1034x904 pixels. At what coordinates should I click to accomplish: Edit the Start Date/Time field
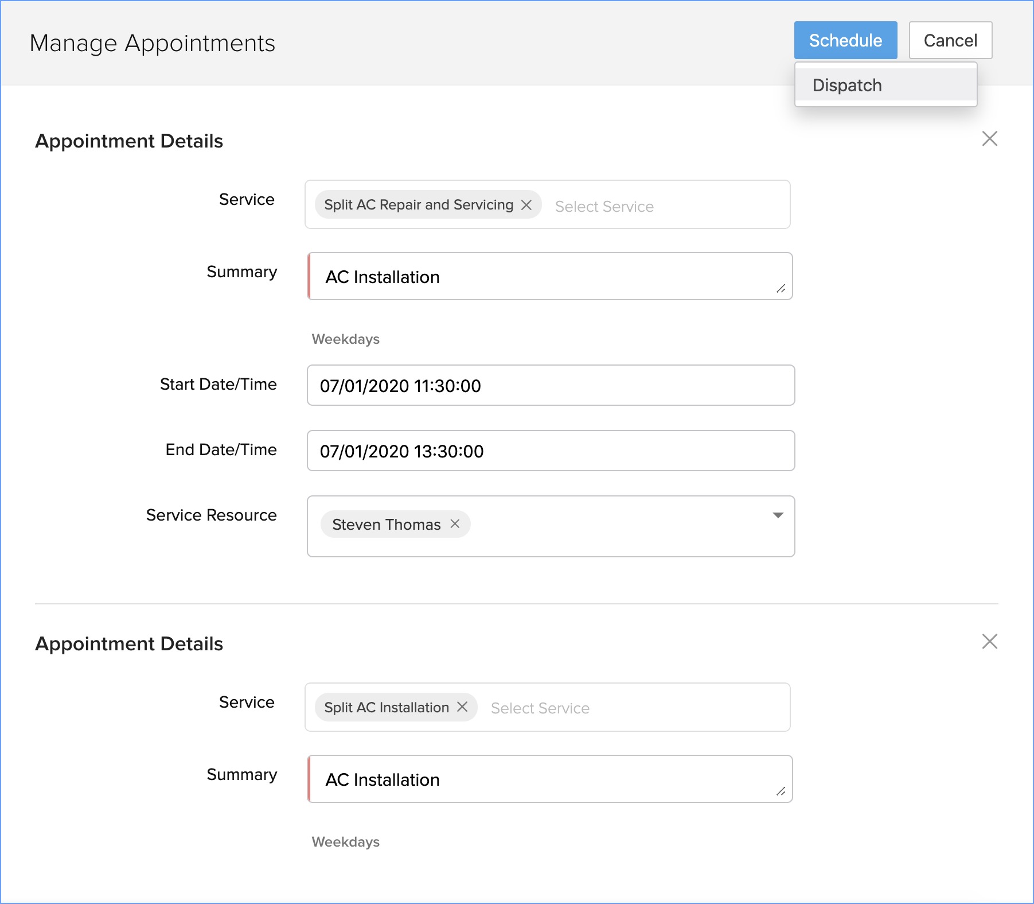point(551,386)
